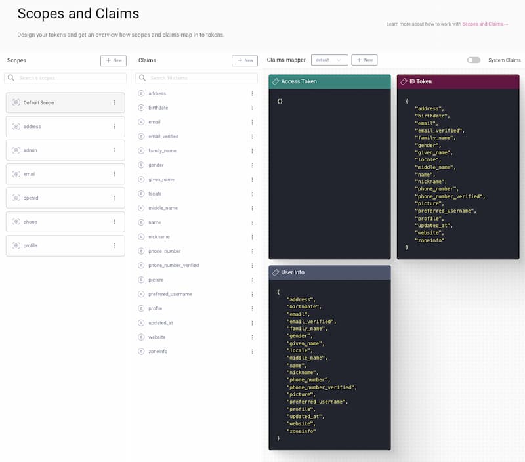
Task: Click the tag icon on the Access Token card
Action: click(x=276, y=81)
